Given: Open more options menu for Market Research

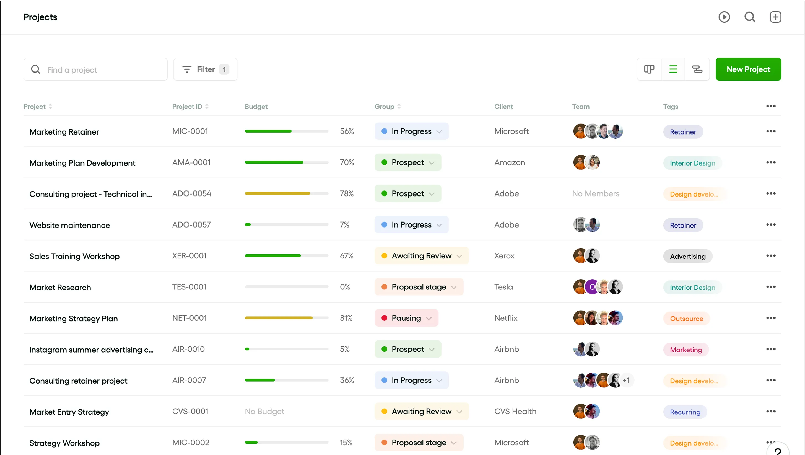Looking at the screenshot, I should tap(771, 287).
